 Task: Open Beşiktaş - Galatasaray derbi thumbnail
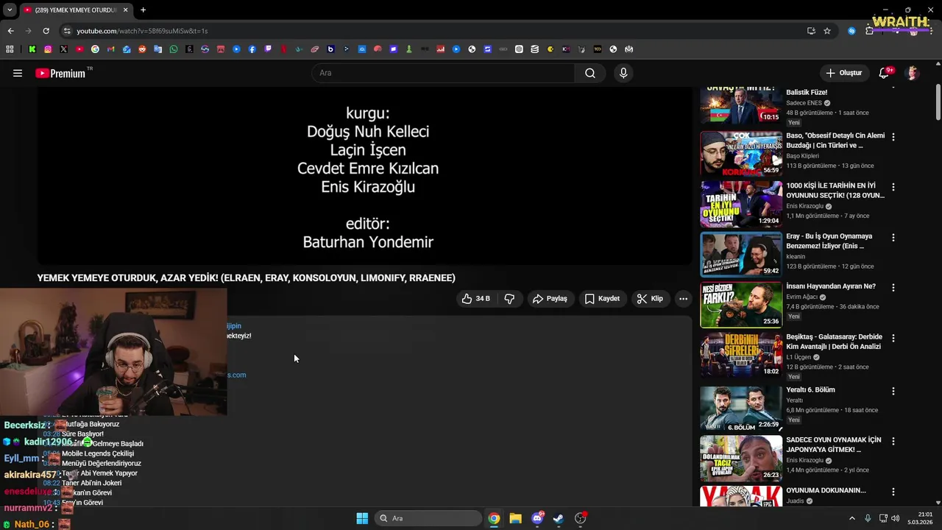point(741,355)
